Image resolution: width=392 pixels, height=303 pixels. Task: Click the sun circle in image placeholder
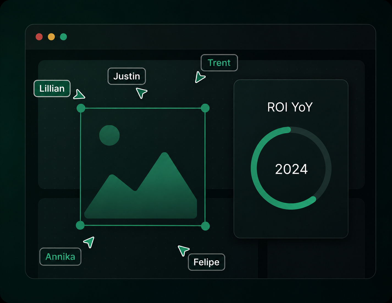pos(109,135)
